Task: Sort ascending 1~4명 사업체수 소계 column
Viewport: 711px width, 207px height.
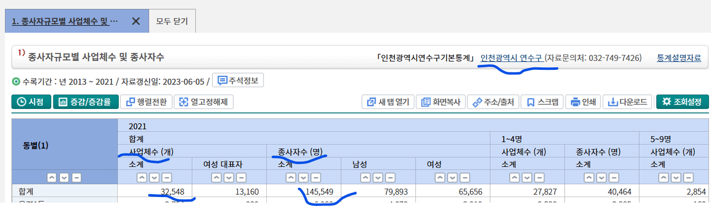Action: (x=514, y=177)
